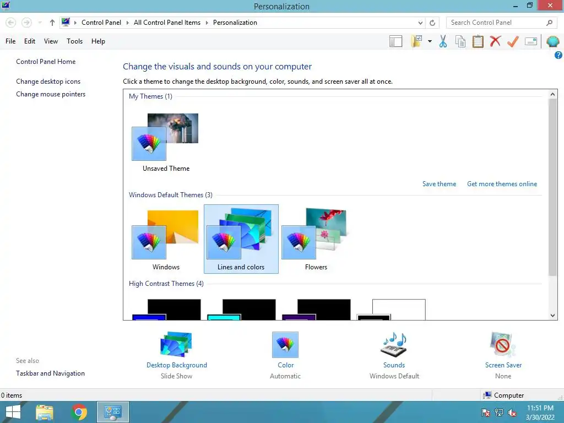This screenshot has height=423, width=564.
Task: Refresh the address bar
Action: click(x=432, y=23)
